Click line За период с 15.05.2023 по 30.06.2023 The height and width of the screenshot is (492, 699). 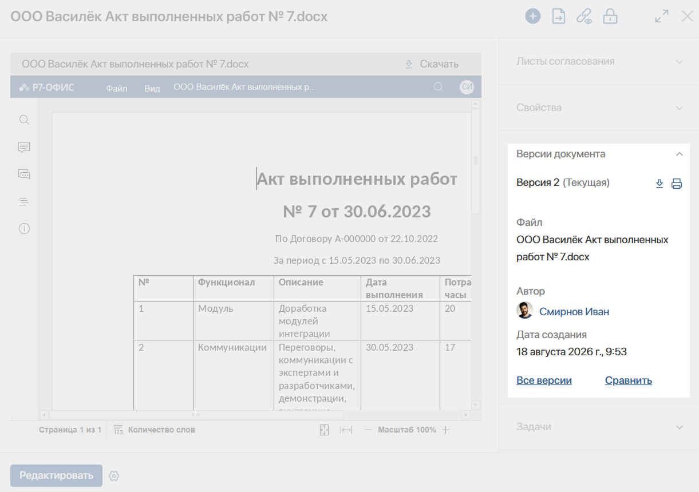(x=357, y=260)
